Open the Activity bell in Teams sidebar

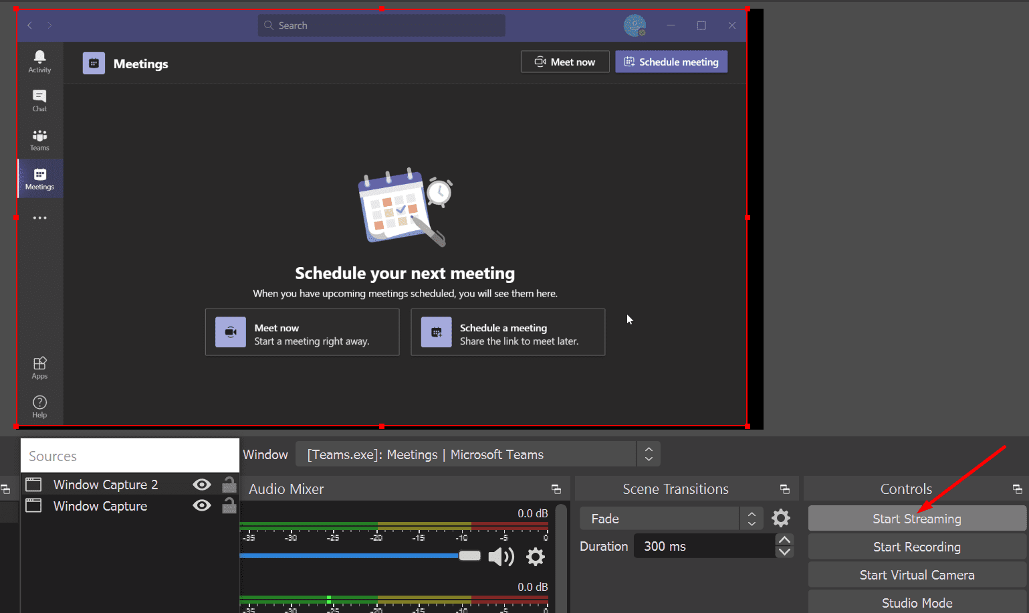coord(39,61)
